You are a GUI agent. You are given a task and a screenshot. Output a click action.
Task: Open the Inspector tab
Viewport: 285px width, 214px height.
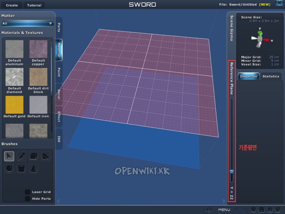click(249, 76)
